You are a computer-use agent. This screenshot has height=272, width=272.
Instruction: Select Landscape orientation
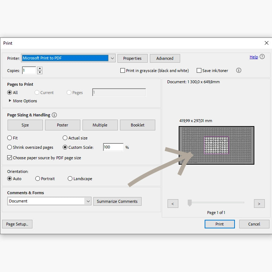(70, 179)
